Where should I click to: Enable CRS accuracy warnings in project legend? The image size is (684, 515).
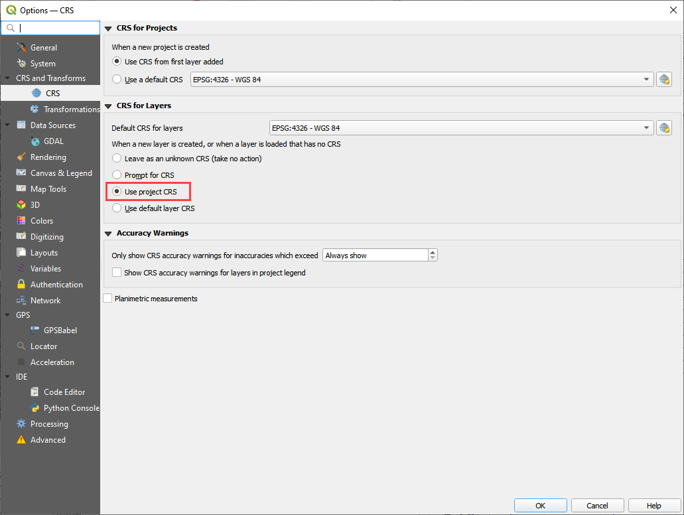click(x=117, y=273)
